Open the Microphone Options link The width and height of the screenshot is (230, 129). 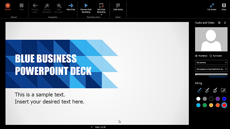pos(218,77)
